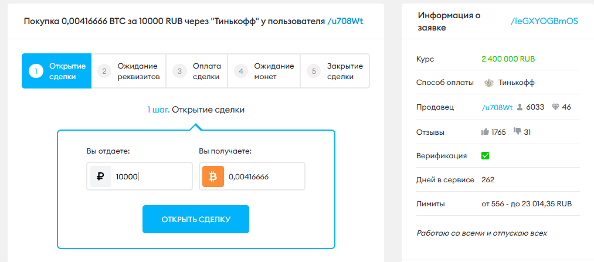Click the diamond rating icon
Image resolution: width=594 pixels, height=262 pixels.
pyautogui.click(x=555, y=107)
